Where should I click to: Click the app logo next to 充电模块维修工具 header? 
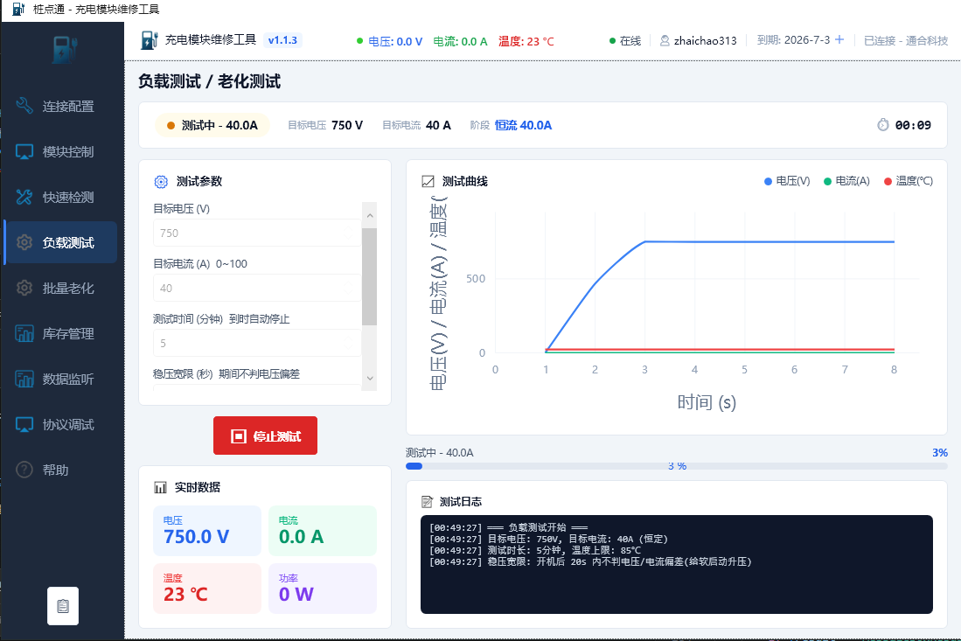point(149,40)
